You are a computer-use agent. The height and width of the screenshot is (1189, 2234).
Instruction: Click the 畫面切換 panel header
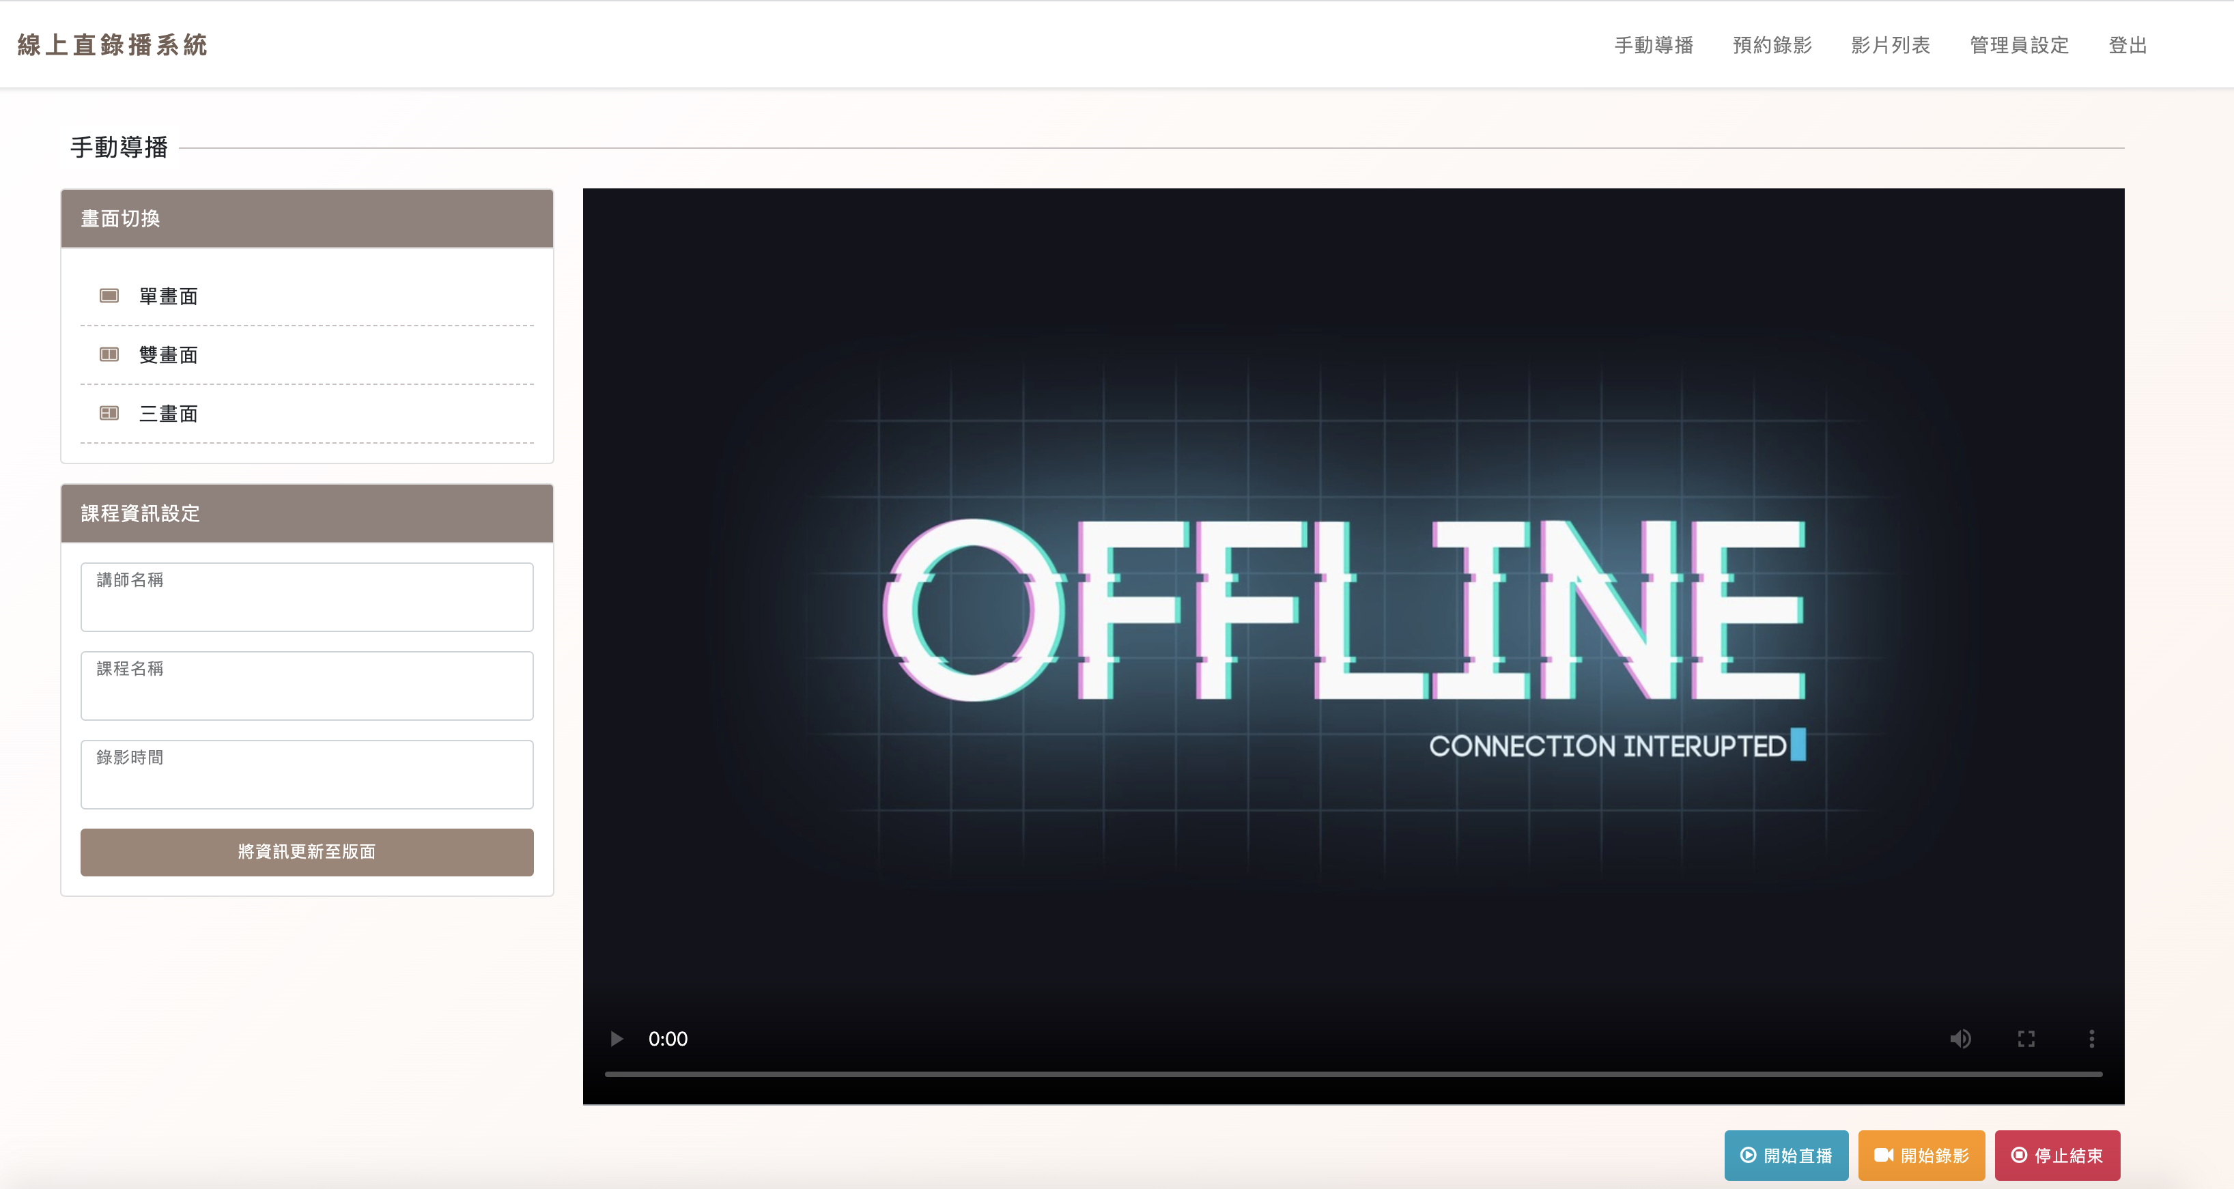point(307,218)
